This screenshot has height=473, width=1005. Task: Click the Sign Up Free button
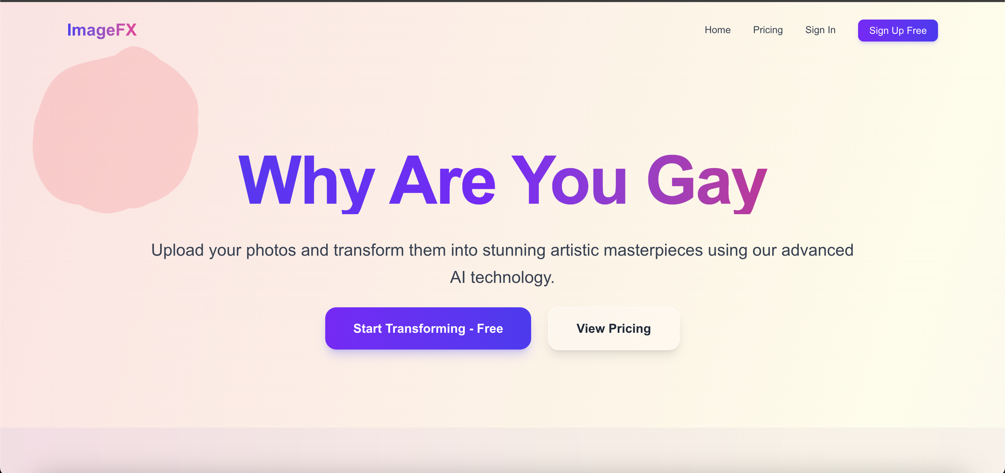pyautogui.click(x=898, y=30)
